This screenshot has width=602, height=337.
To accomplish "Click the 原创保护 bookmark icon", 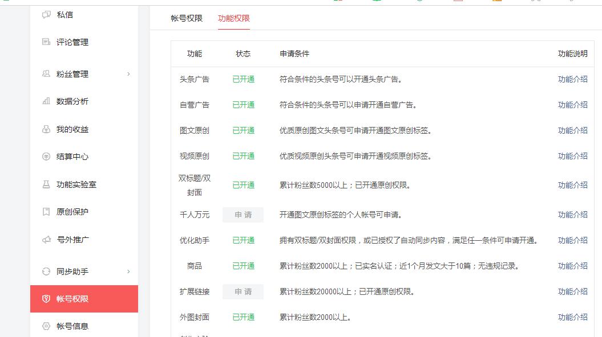I will tap(46, 212).
